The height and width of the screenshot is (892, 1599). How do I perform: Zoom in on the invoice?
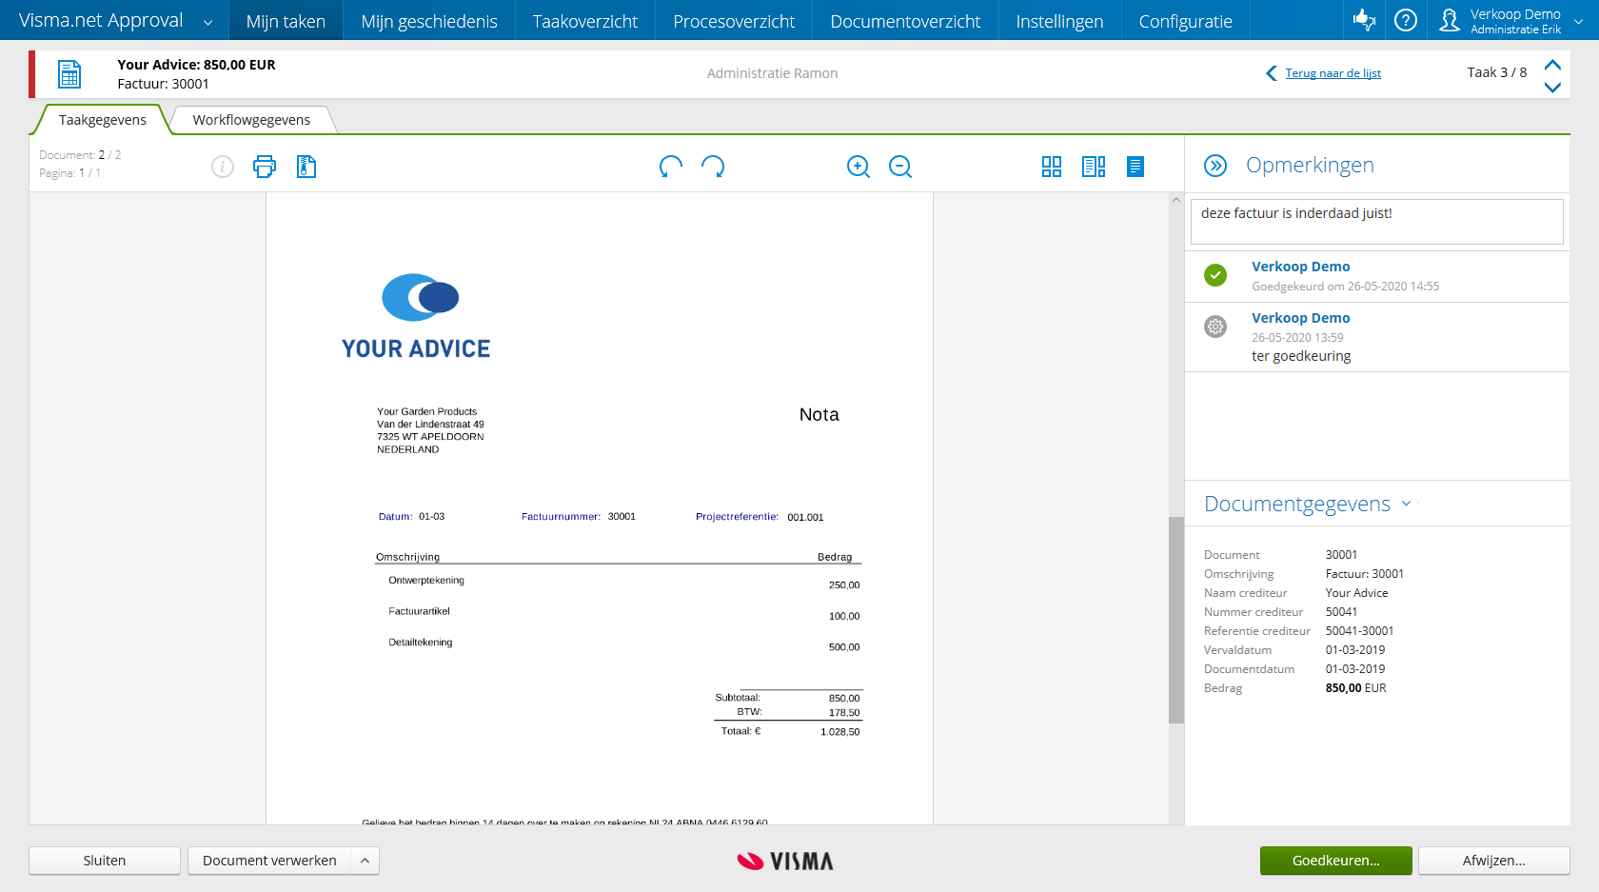(859, 167)
